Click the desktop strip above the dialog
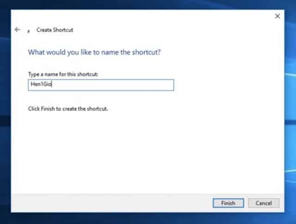Image resolution: width=296 pixels, height=224 pixels. click(x=148, y=4)
